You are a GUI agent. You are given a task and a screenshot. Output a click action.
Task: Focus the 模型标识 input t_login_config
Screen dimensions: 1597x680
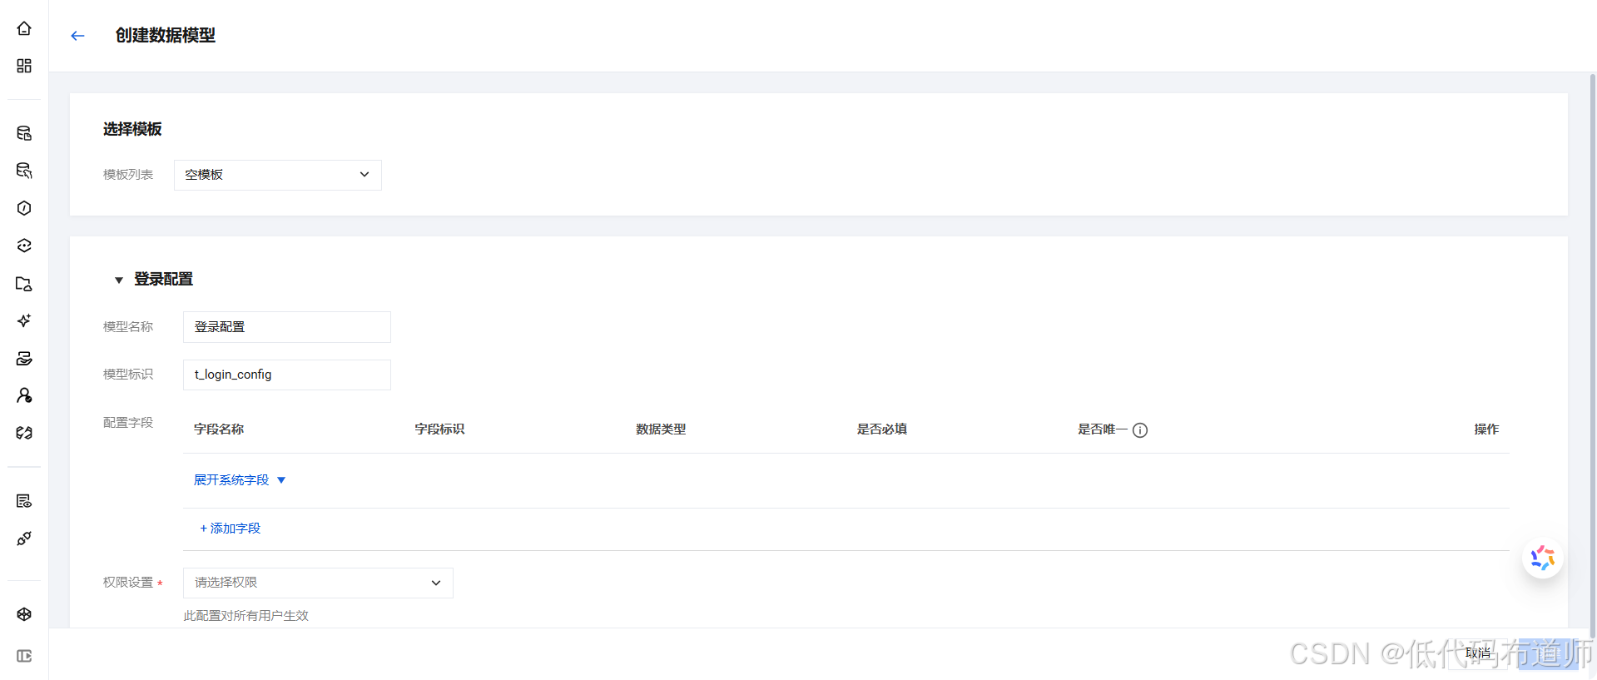[x=287, y=375]
